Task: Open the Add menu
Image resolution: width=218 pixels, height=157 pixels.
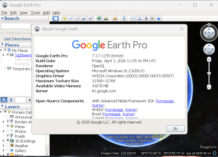Action: (46, 13)
